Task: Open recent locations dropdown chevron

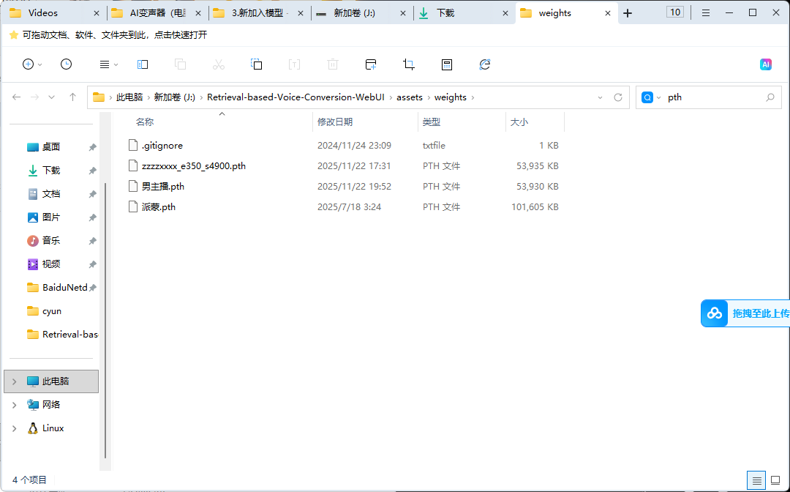Action: 51,97
